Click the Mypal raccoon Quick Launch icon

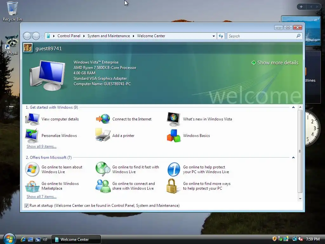(45, 239)
